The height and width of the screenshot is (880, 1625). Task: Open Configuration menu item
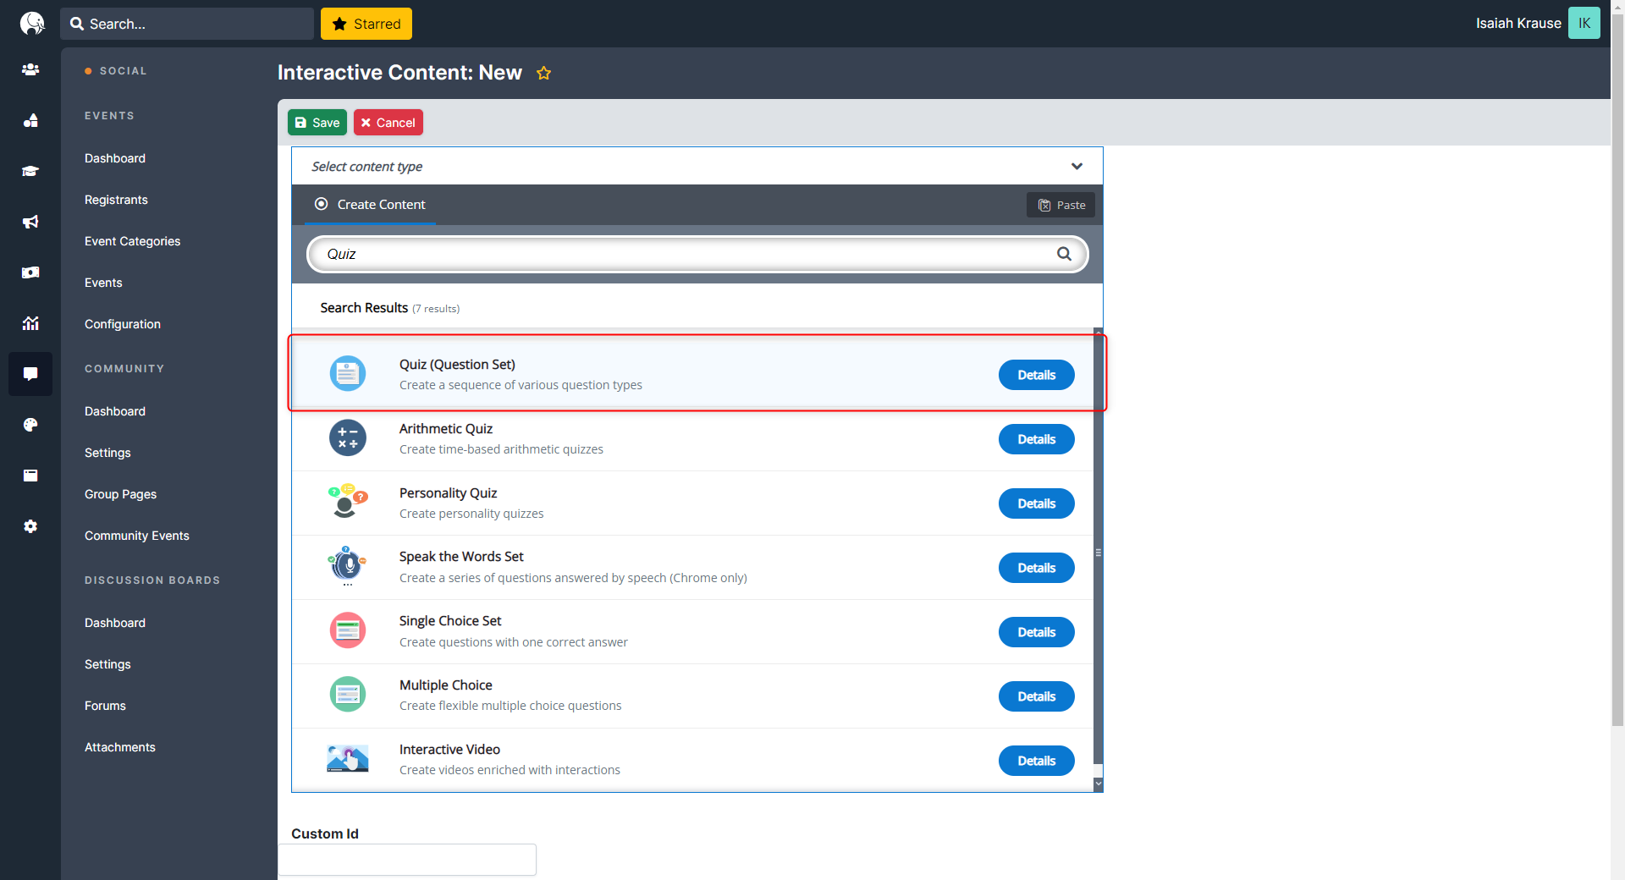[123, 324]
